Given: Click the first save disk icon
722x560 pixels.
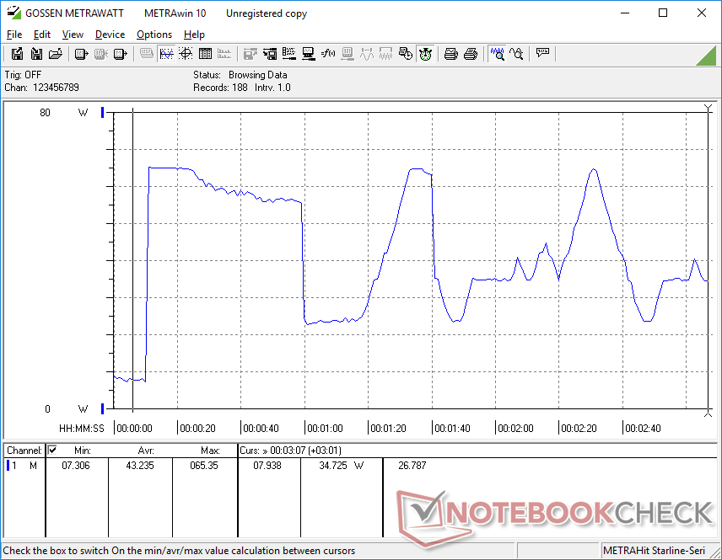Looking at the screenshot, I should [17, 54].
